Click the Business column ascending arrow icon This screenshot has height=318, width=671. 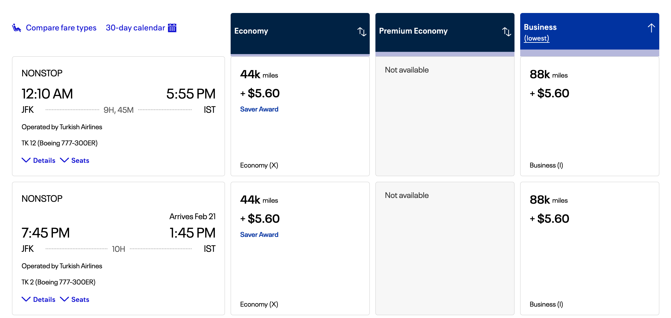point(651,28)
